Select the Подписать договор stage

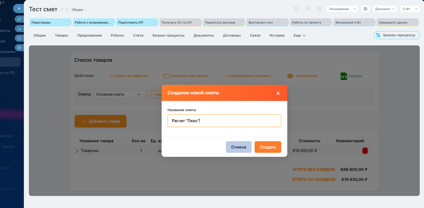224,22
